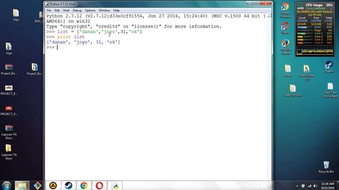This screenshot has width=339, height=190.
Task: Click the CPU Usage gadget graph
Action: 315,51
